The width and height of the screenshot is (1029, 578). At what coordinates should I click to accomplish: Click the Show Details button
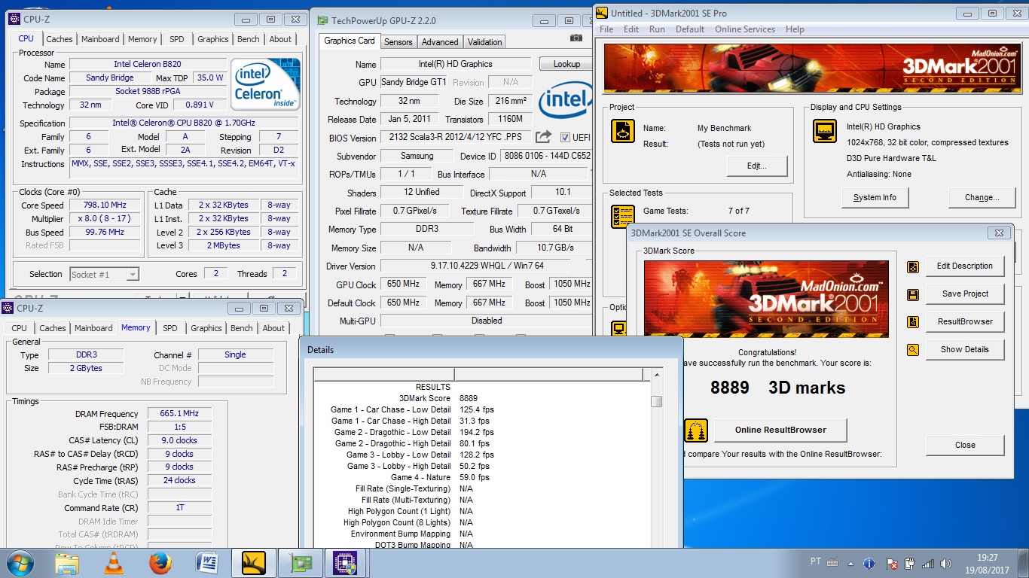click(965, 350)
